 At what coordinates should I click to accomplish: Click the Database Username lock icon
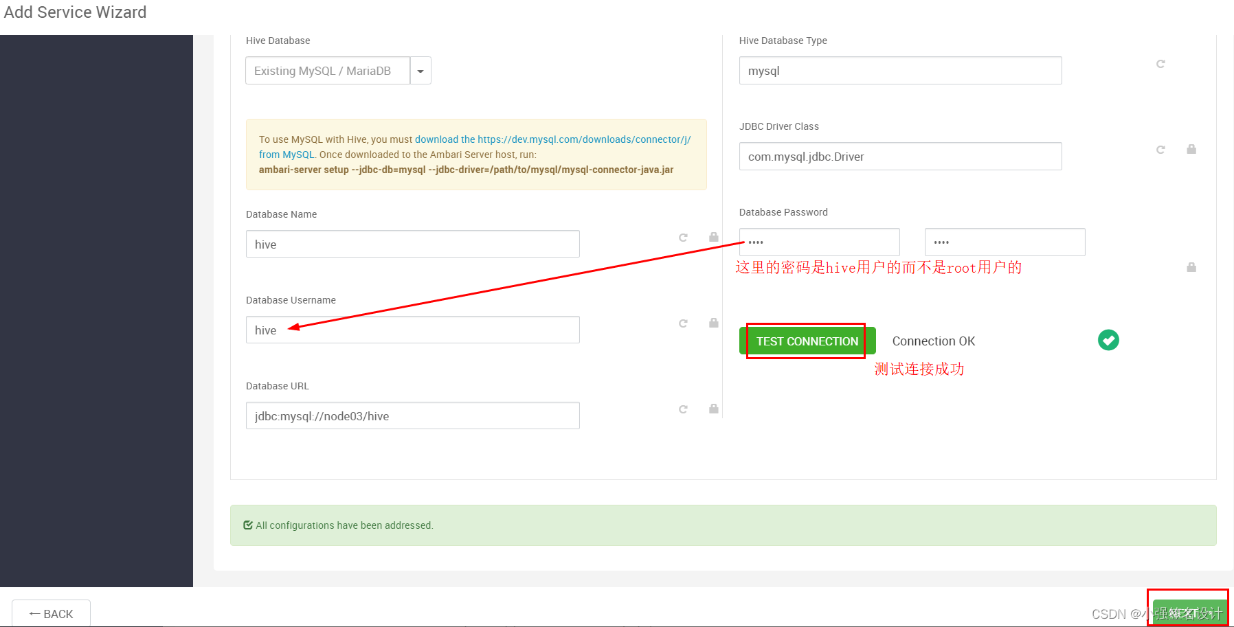[714, 323]
